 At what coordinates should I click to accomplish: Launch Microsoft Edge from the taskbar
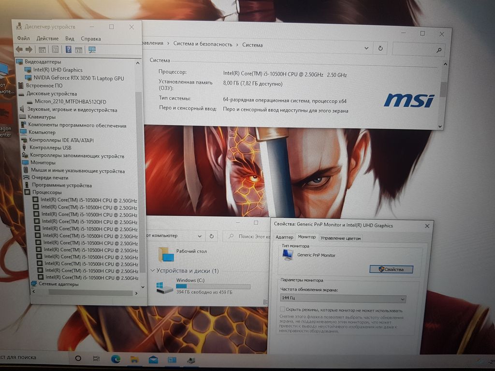click(x=116, y=359)
